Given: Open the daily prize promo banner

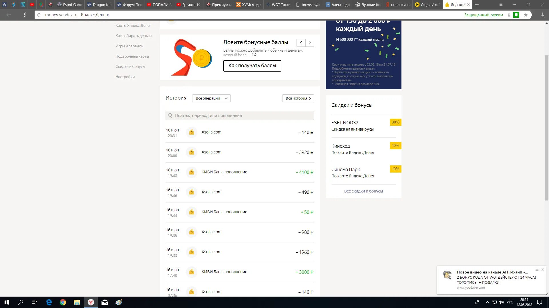Looking at the screenshot, I should 363,55.
